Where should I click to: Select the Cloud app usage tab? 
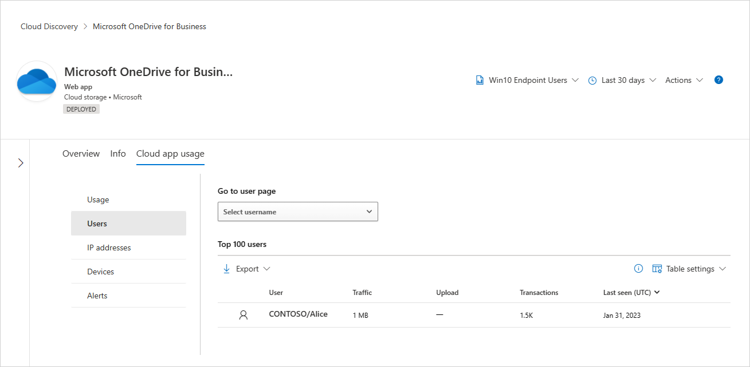[x=170, y=153]
